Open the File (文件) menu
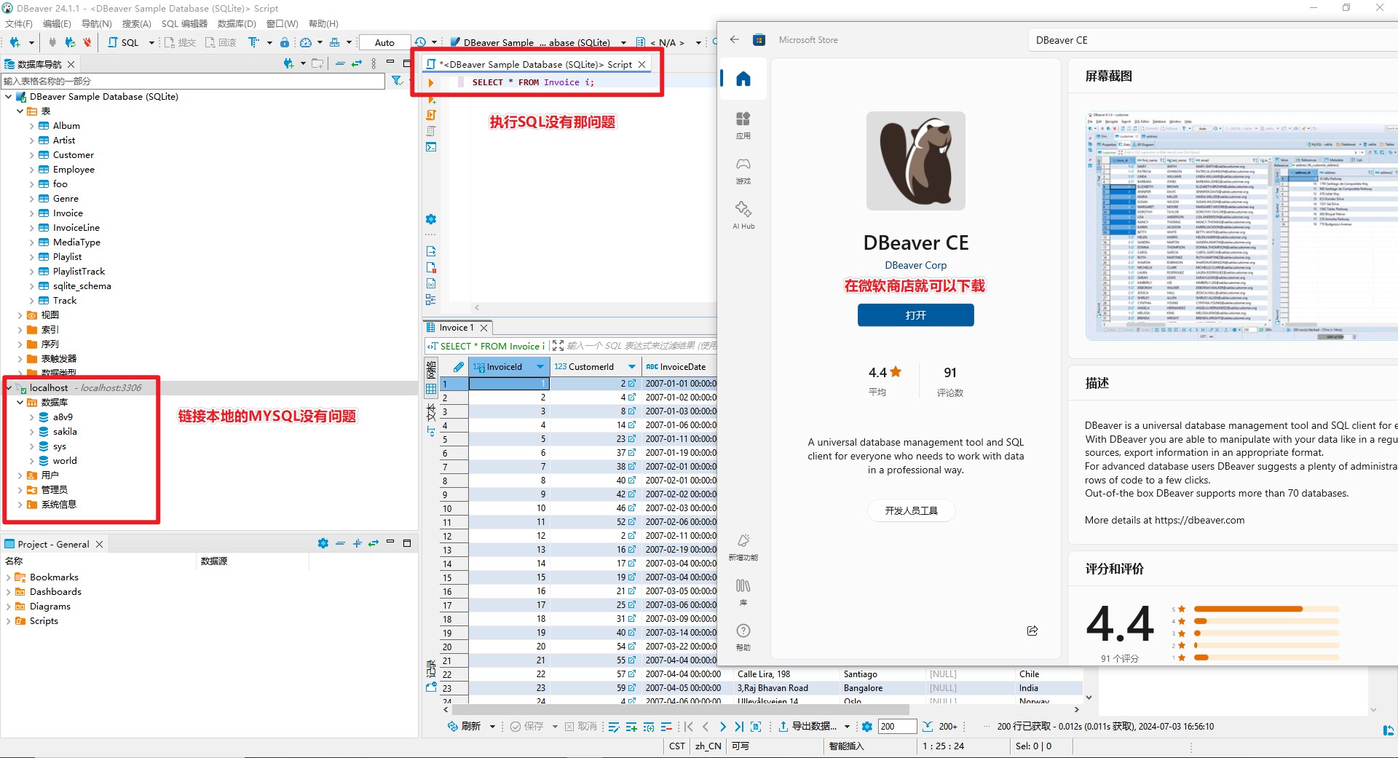The width and height of the screenshot is (1398, 758). click(x=18, y=23)
